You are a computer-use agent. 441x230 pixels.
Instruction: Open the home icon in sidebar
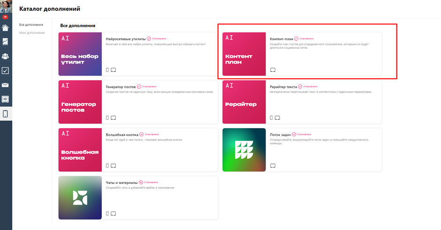point(5,28)
